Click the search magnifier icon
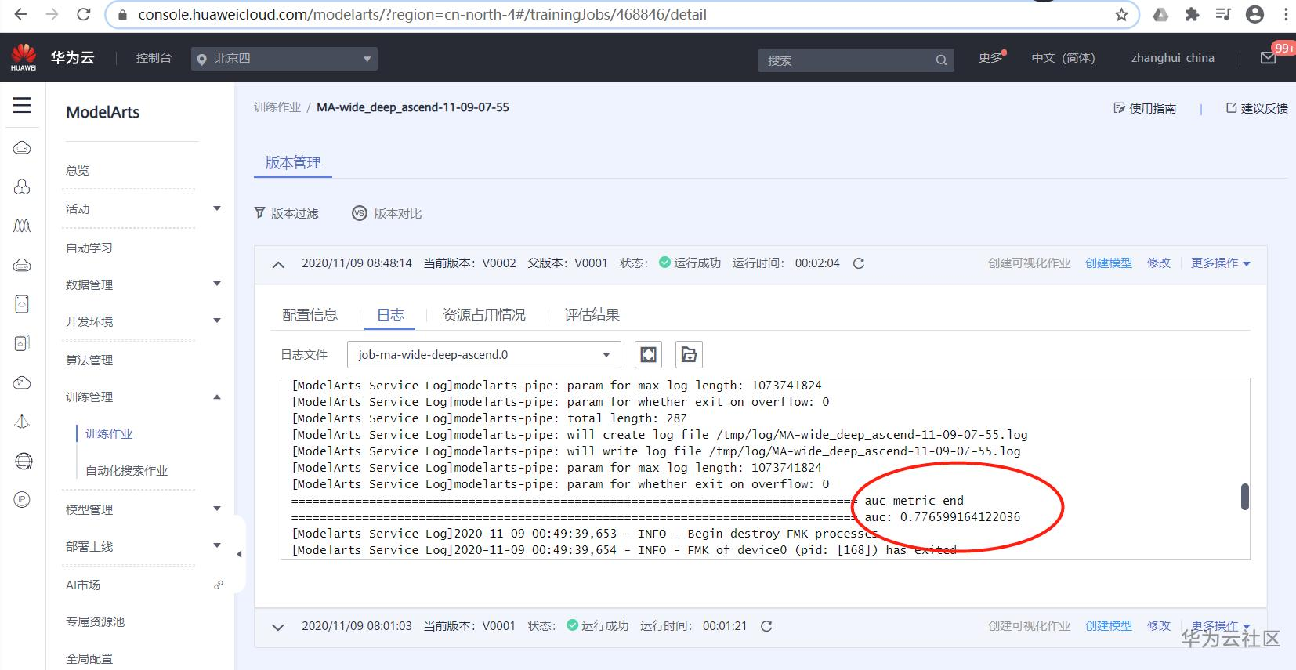This screenshot has height=670, width=1296. [x=941, y=60]
